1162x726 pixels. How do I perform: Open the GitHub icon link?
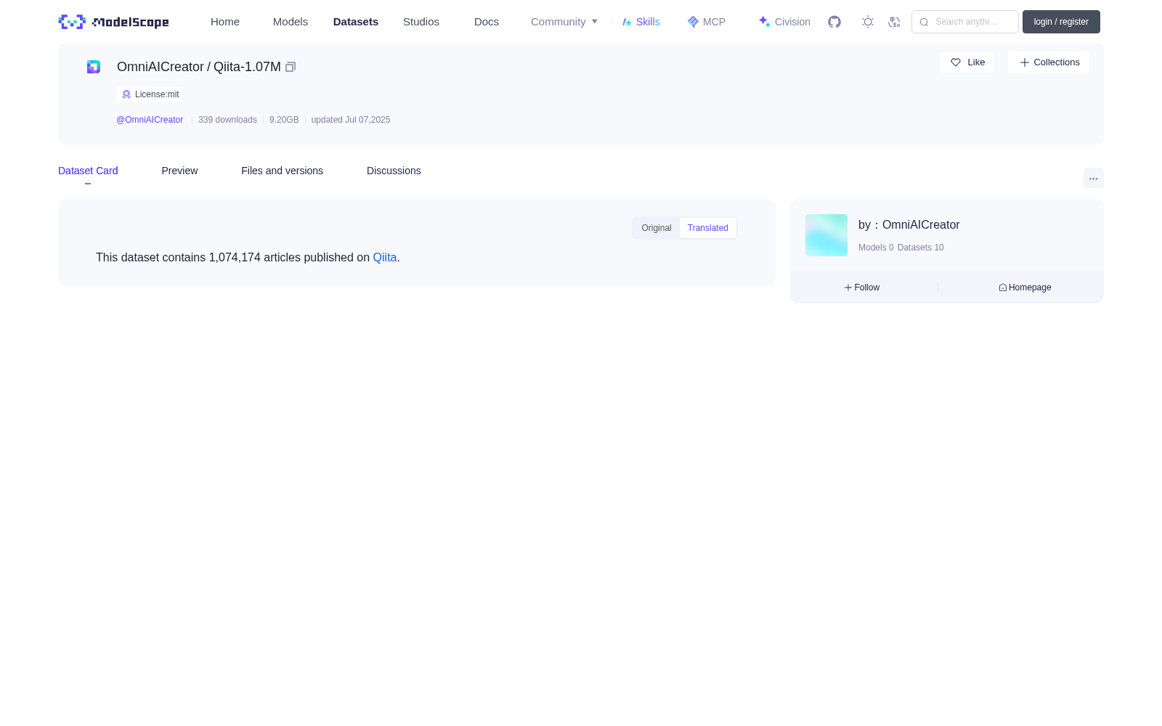pyautogui.click(x=834, y=22)
